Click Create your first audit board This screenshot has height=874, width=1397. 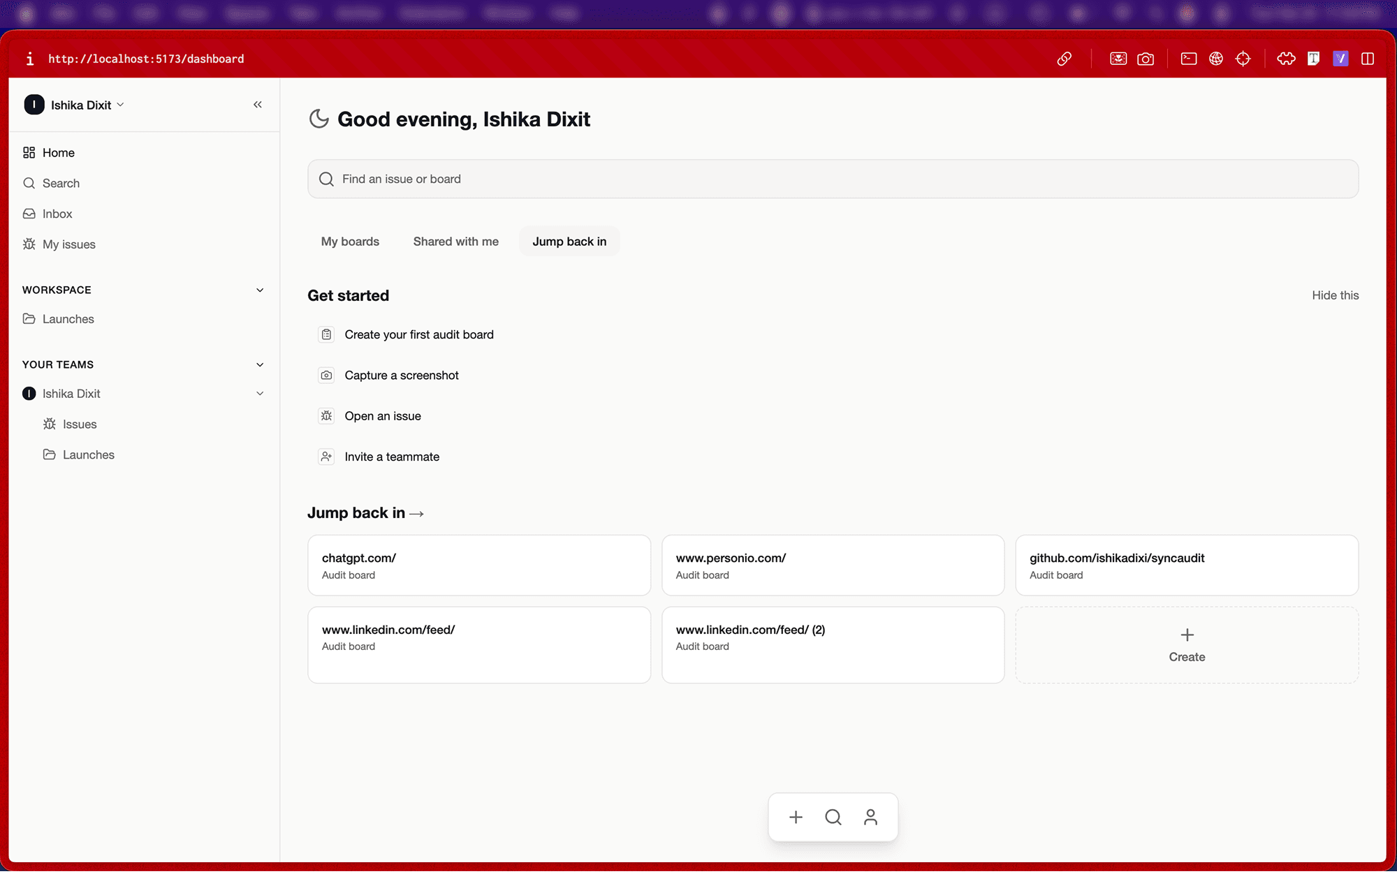click(418, 335)
